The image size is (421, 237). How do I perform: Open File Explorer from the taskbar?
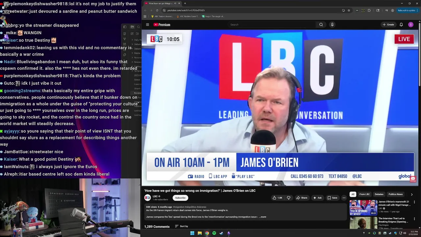pos(200,233)
